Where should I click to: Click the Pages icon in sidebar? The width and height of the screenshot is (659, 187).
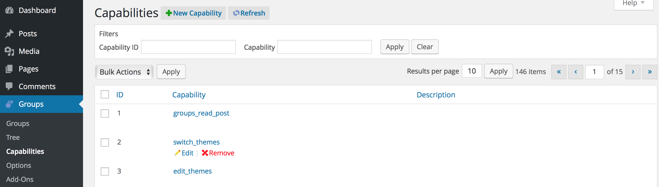click(x=9, y=69)
